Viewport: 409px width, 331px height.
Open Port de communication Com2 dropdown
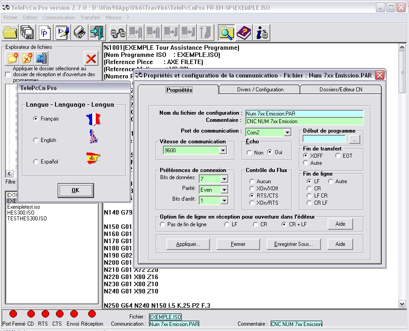click(x=287, y=132)
